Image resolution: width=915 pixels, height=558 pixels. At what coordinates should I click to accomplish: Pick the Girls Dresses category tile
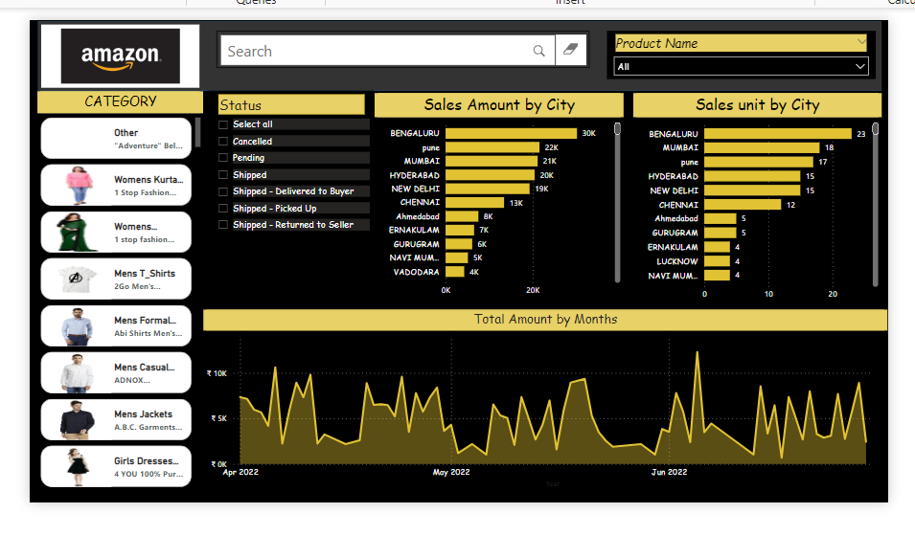tap(116, 466)
